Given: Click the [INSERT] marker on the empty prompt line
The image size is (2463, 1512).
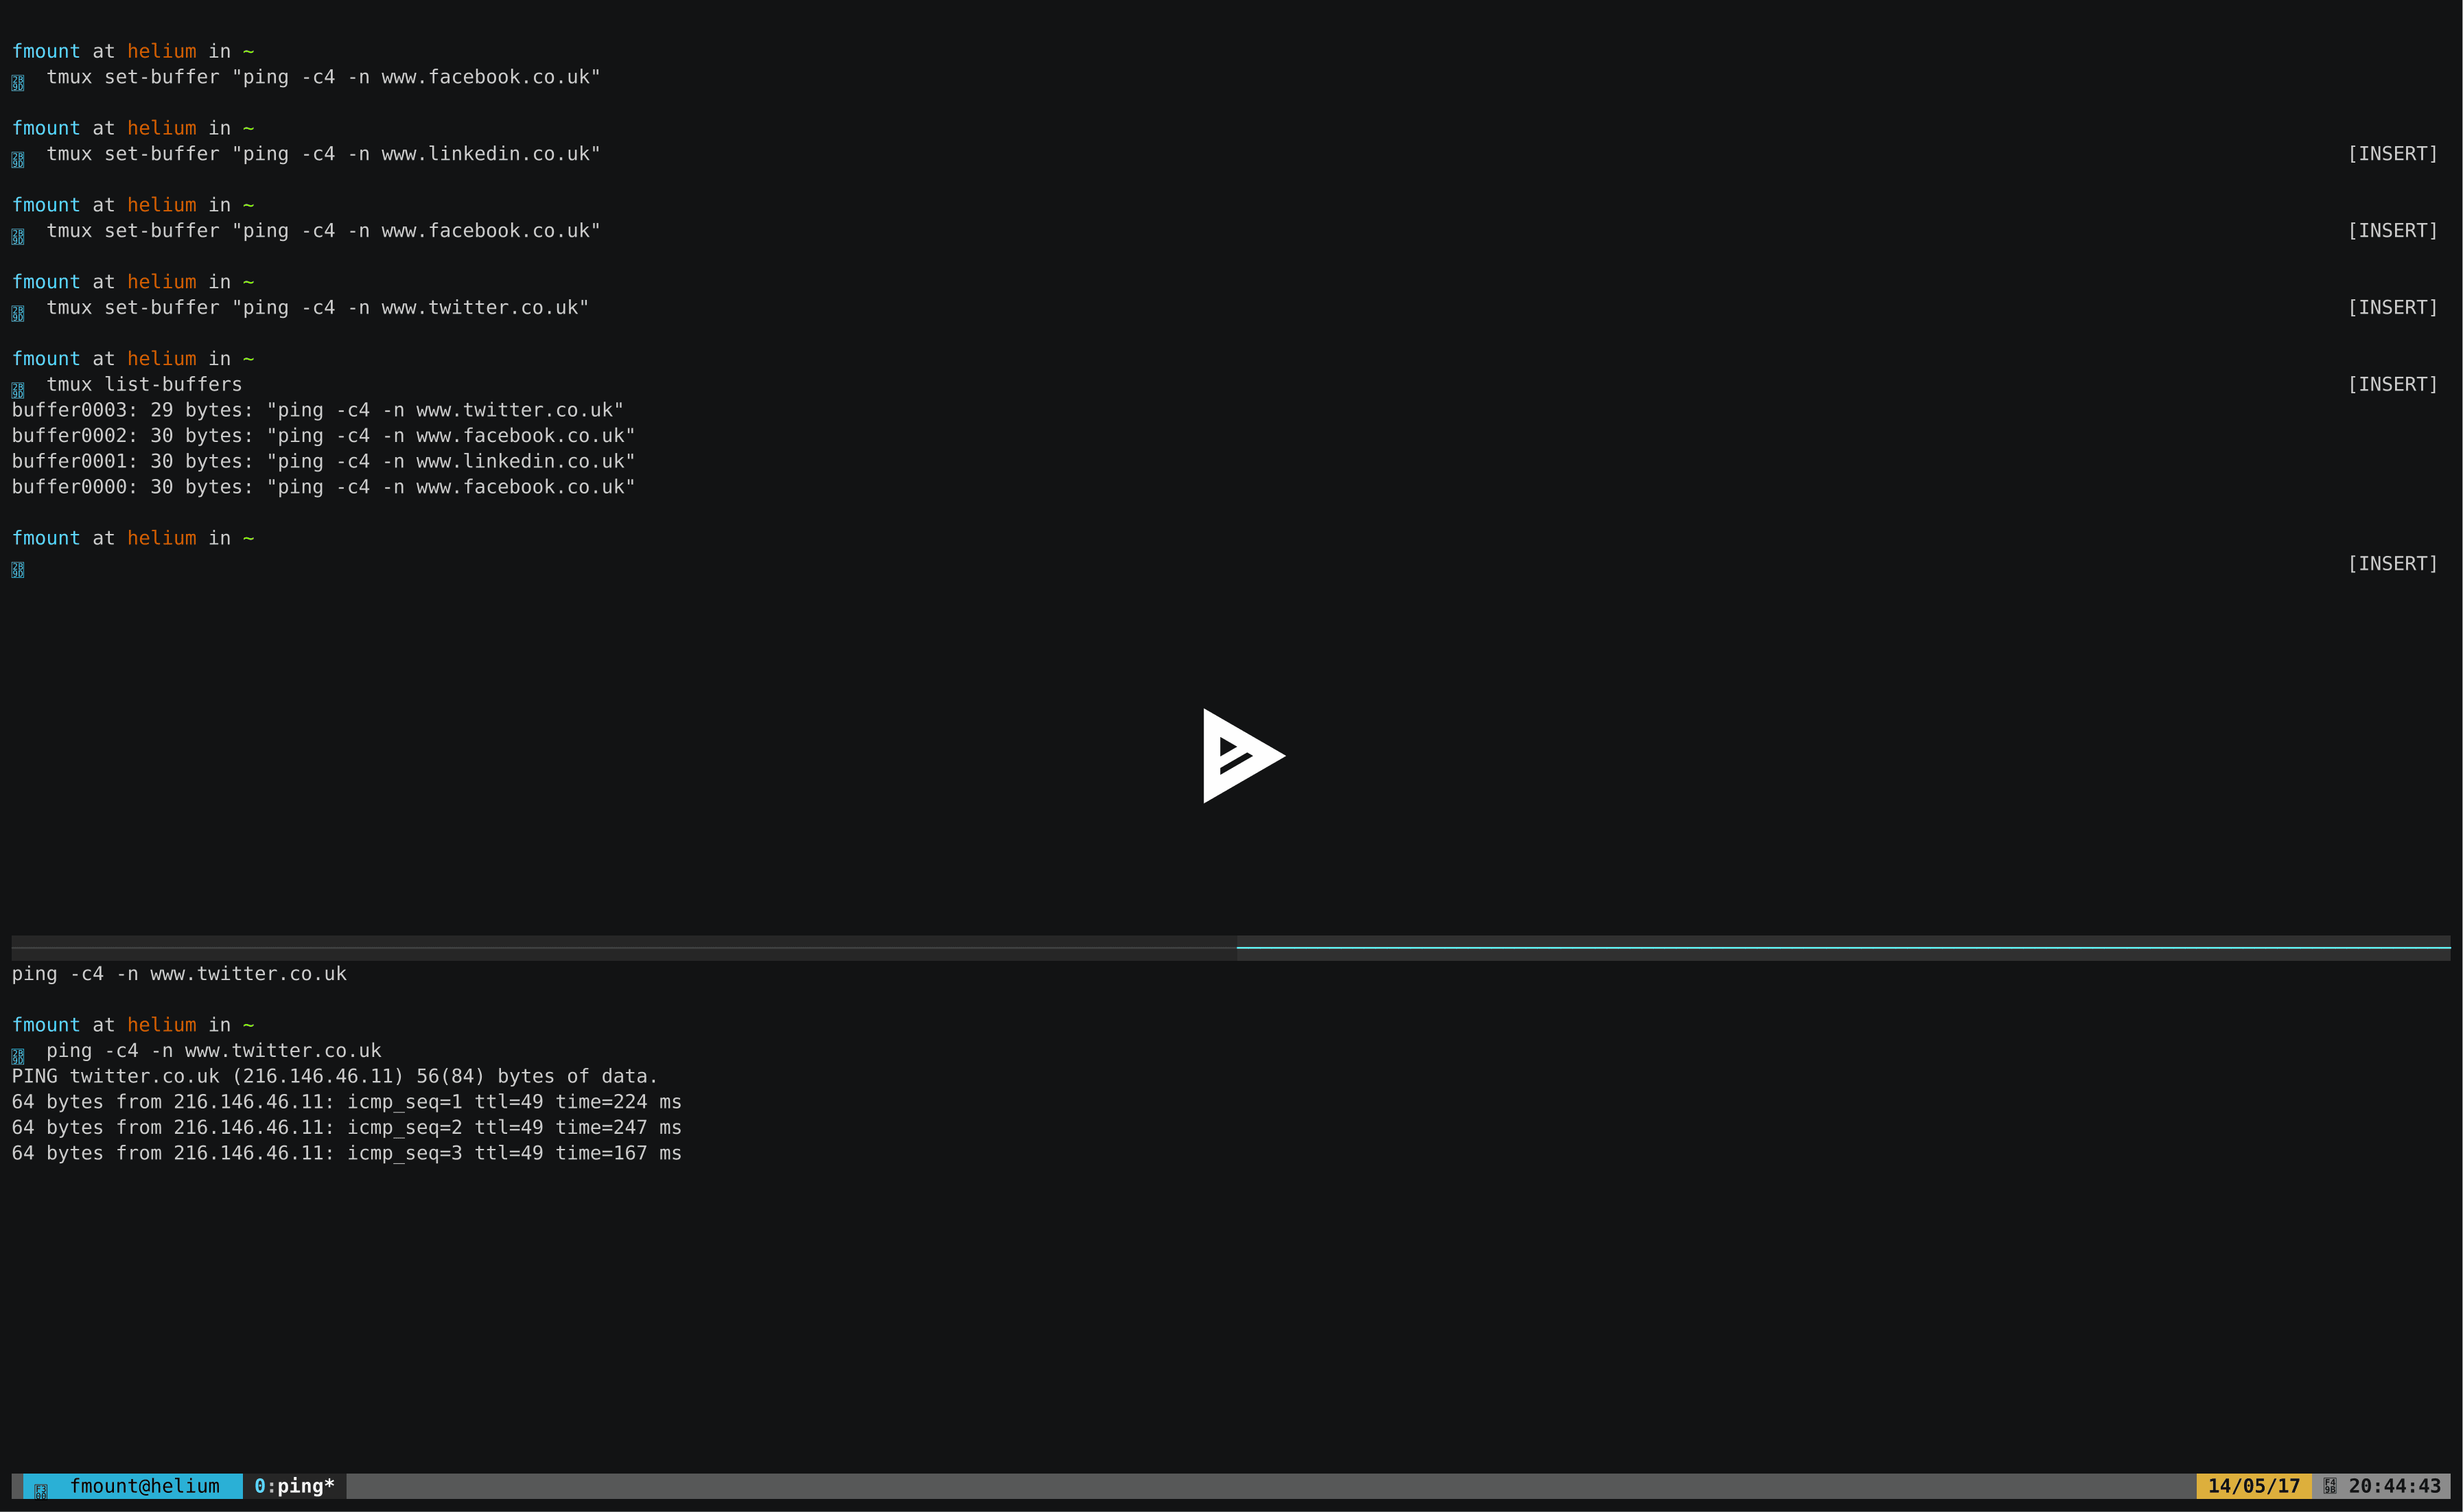Looking at the screenshot, I should [x=2392, y=564].
